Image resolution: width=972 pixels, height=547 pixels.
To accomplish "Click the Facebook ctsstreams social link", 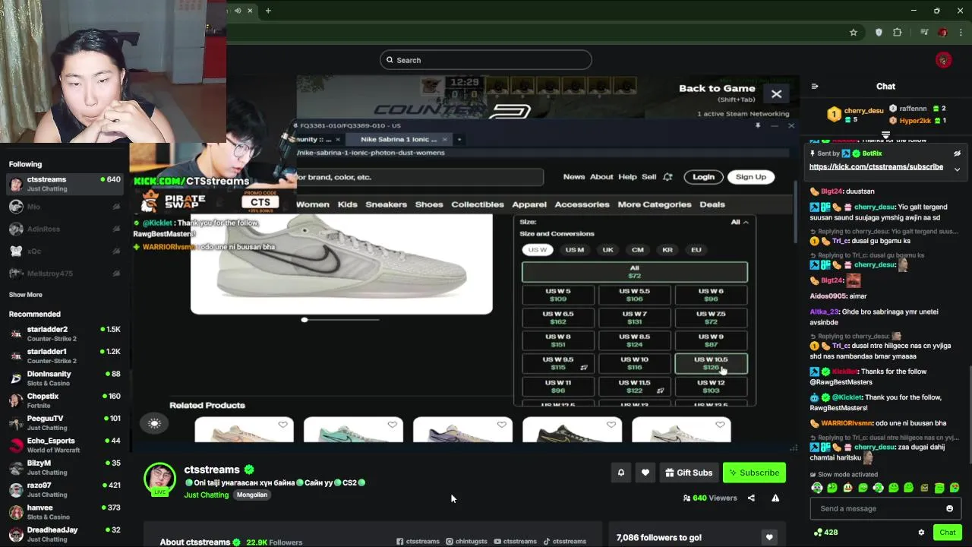I will coord(418,542).
